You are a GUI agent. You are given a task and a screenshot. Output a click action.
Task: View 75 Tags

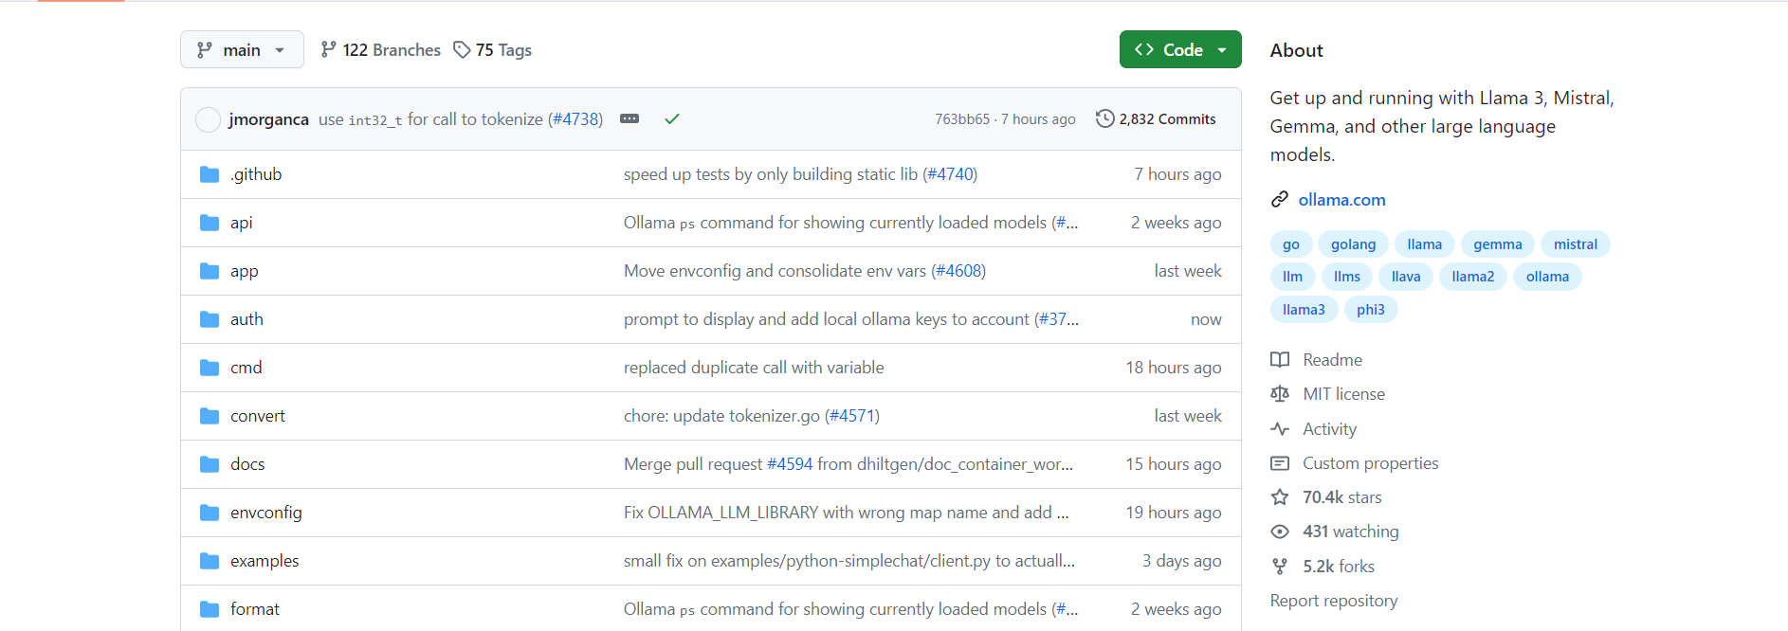click(x=492, y=50)
